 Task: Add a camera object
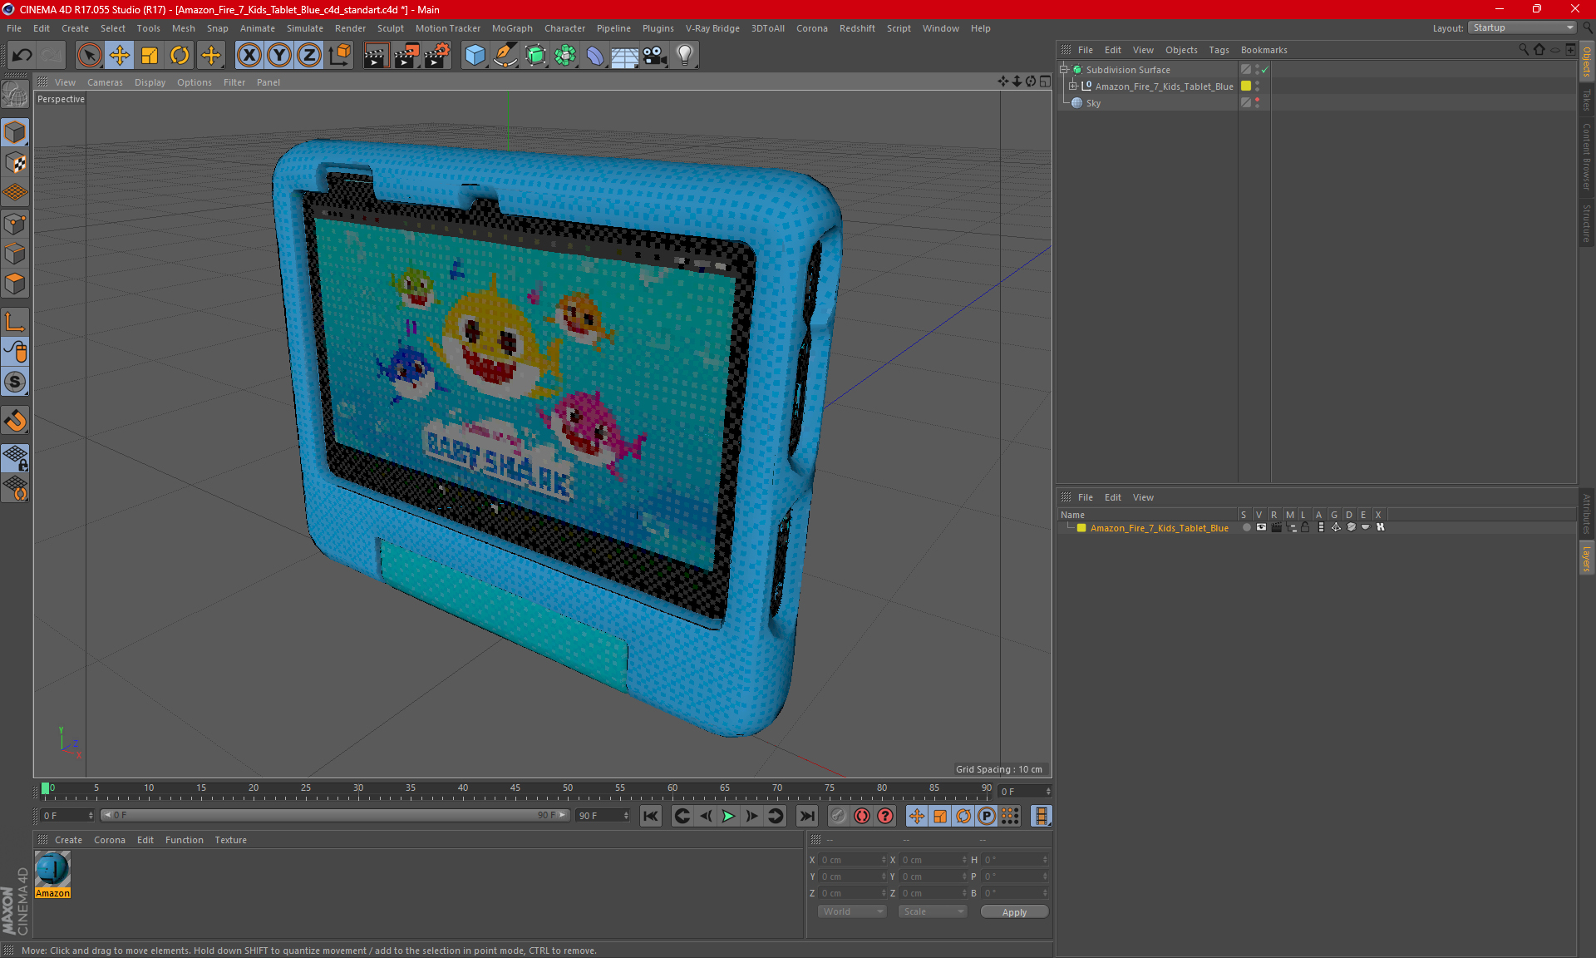(655, 55)
